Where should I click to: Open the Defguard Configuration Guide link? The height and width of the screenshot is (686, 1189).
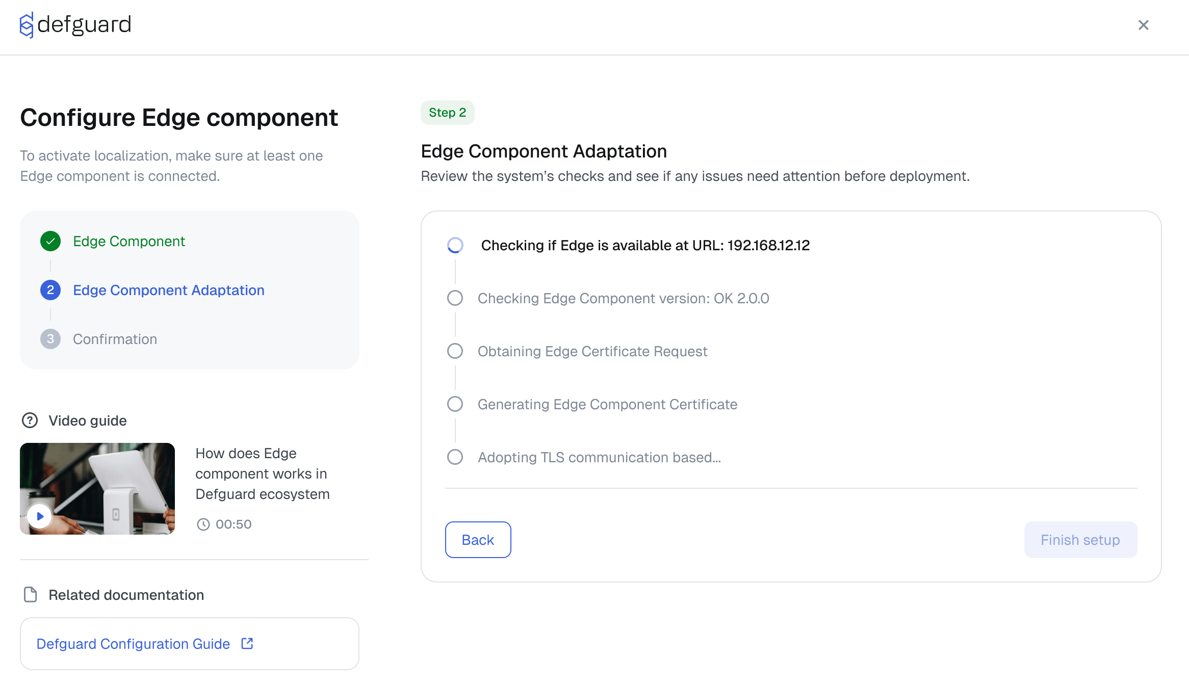(133, 643)
